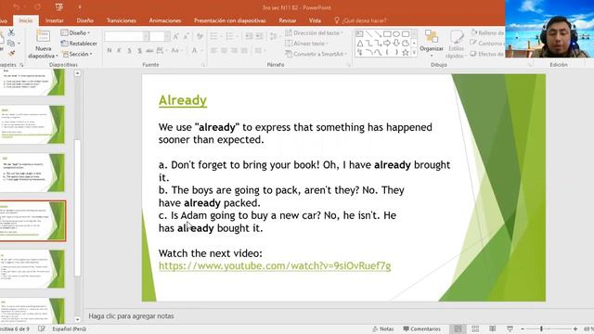Viewport: 594px width, 334px height.
Task: Toggle strikethrough (abc) formatting
Action: pyautogui.click(x=149, y=50)
